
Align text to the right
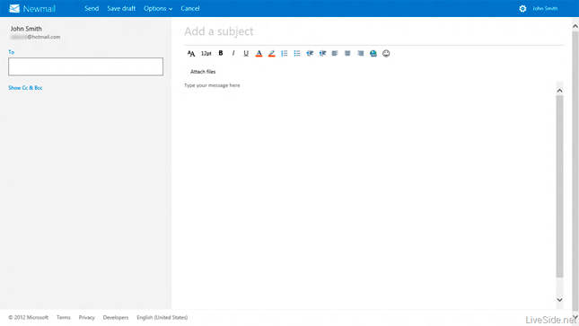coord(360,54)
